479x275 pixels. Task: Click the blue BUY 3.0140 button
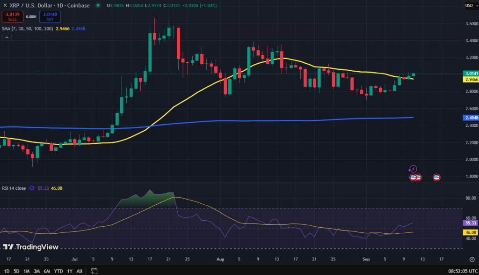tap(50, 17)
